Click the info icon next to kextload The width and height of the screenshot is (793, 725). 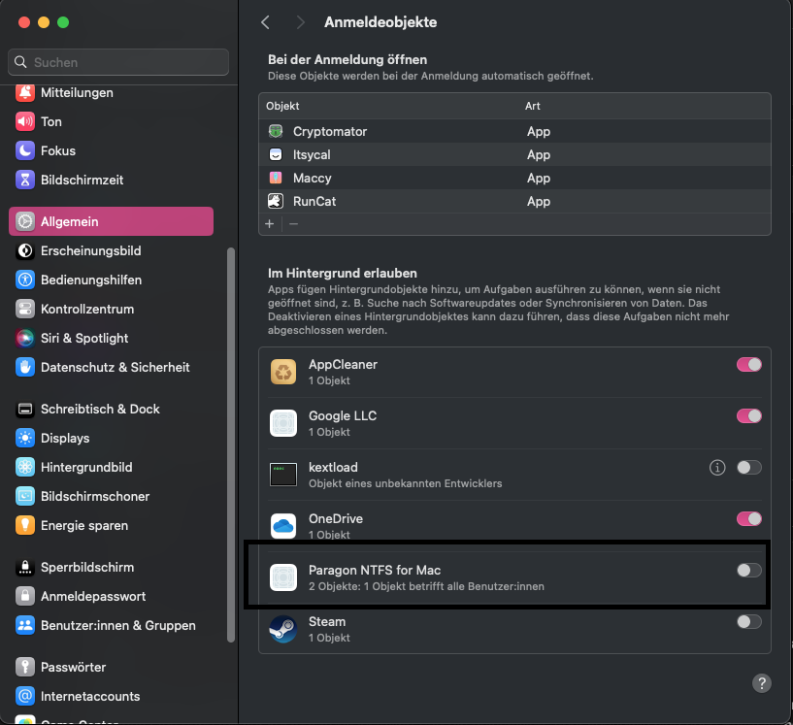click(717, 468)
